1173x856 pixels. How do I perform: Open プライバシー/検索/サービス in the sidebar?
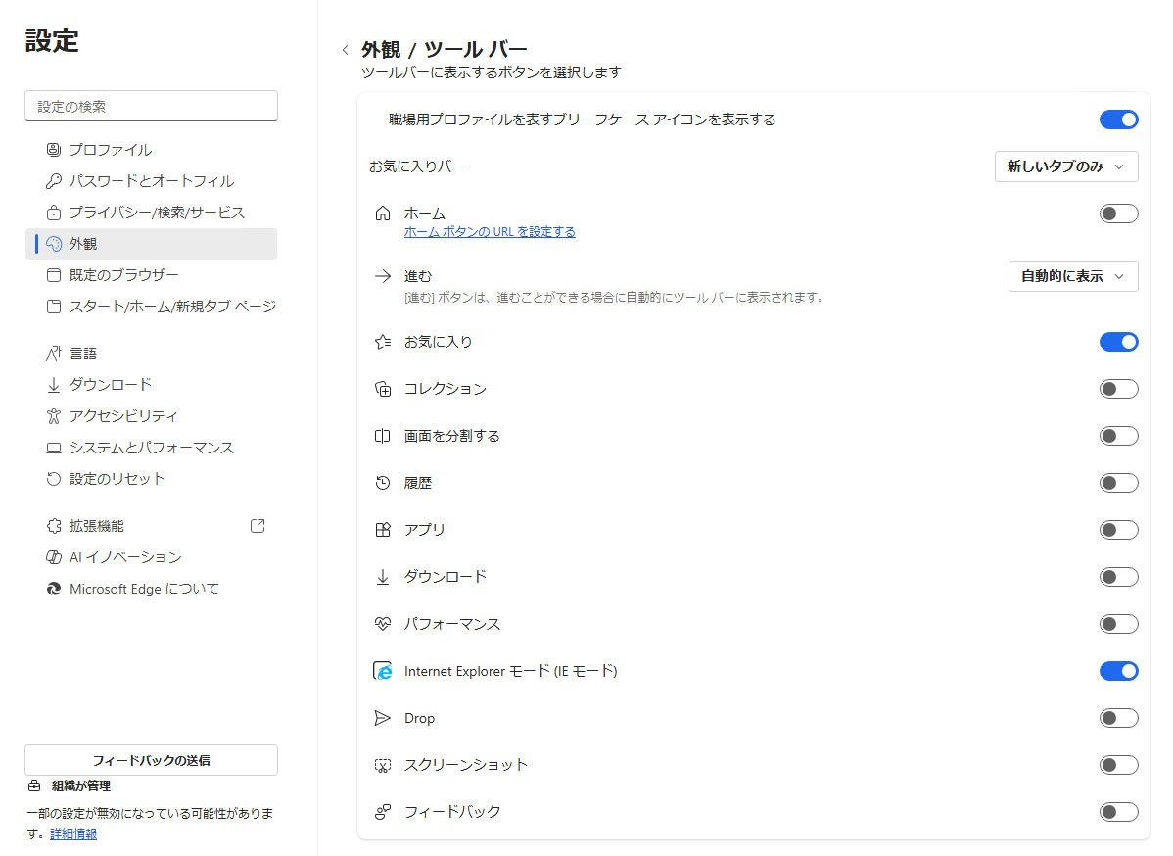click(156, 213)
